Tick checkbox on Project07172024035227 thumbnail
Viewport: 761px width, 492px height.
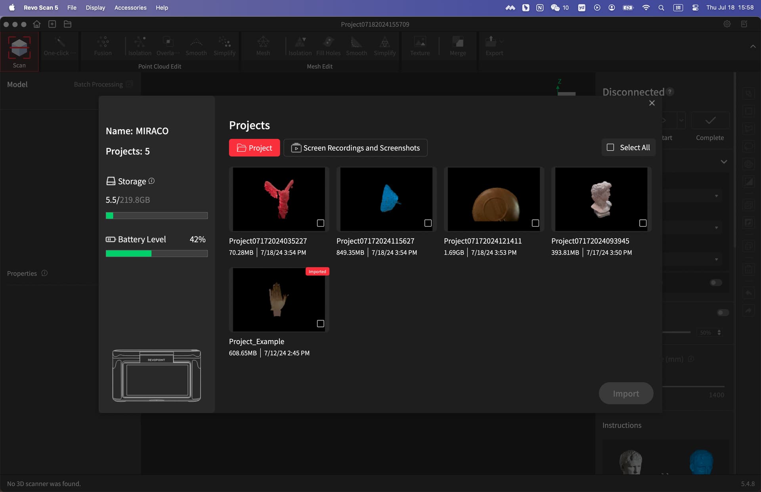321,223
